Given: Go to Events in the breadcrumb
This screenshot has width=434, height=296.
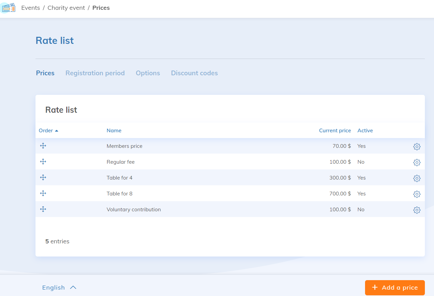Looking at the screenshot, I should (30, 8).
